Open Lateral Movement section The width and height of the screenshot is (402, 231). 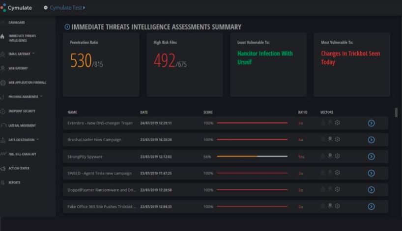point(22,126)
